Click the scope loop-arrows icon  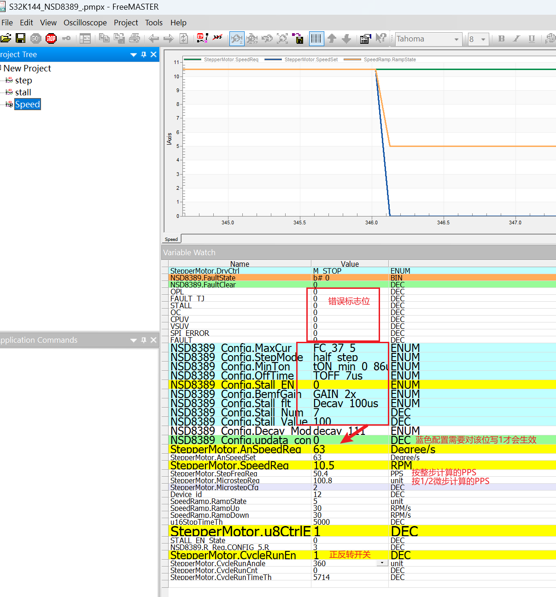(x=267, y=39)
